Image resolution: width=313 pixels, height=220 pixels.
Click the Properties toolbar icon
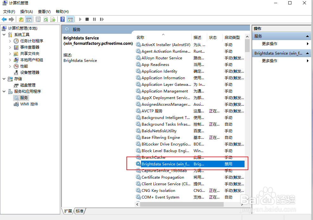[38, 19]
